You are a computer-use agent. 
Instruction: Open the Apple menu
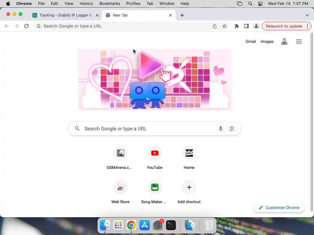click(x=8, y=4)
